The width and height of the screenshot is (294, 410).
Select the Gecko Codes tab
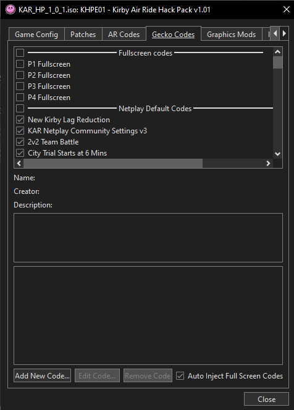pyautogui.click(x=174, y=34)
